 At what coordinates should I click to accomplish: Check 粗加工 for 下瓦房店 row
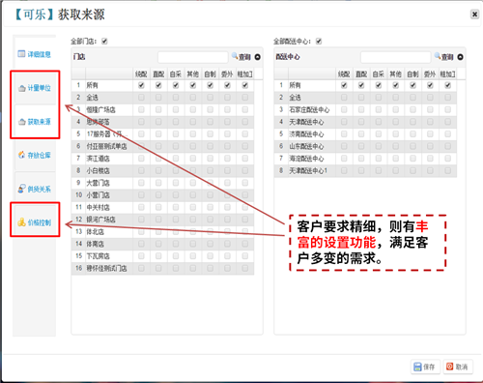click(245, 256)
